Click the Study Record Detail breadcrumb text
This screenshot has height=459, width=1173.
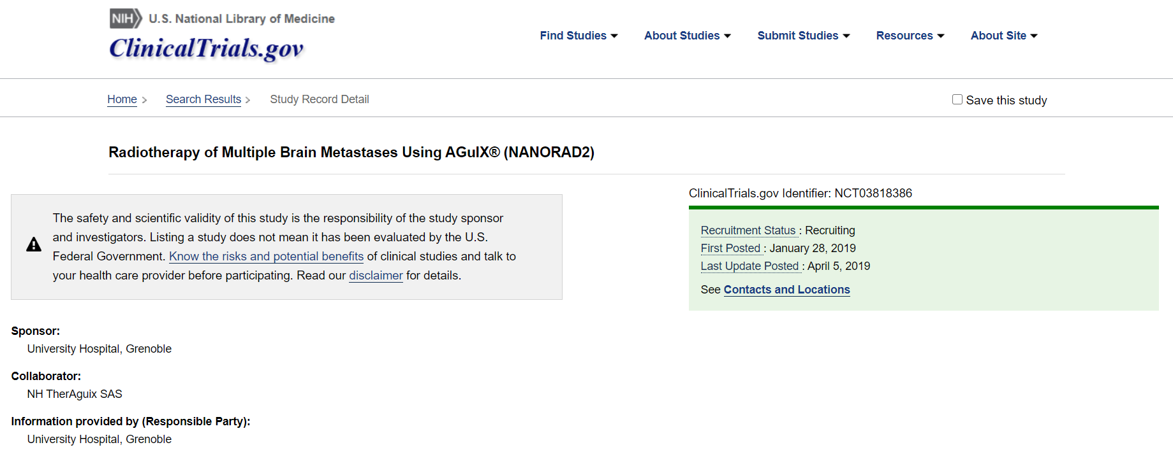[x=320, y=99]
